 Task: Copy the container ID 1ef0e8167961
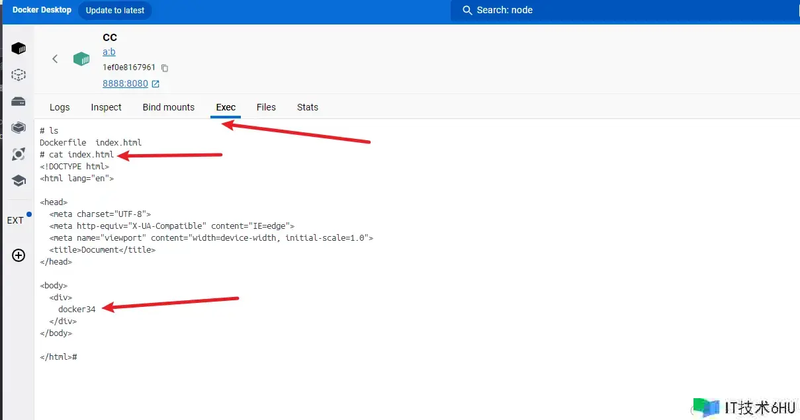pos(165,68)
